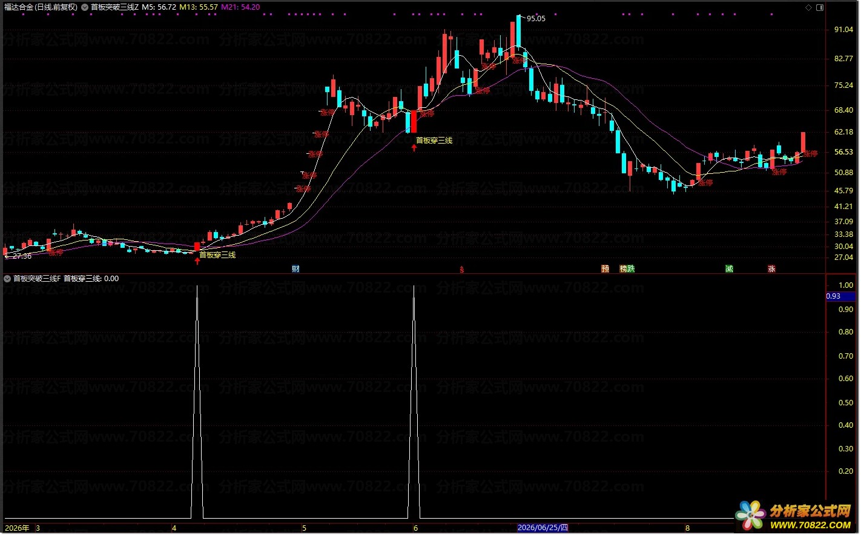Click the 首板突破三线F indicator name

tap(37, 279)
